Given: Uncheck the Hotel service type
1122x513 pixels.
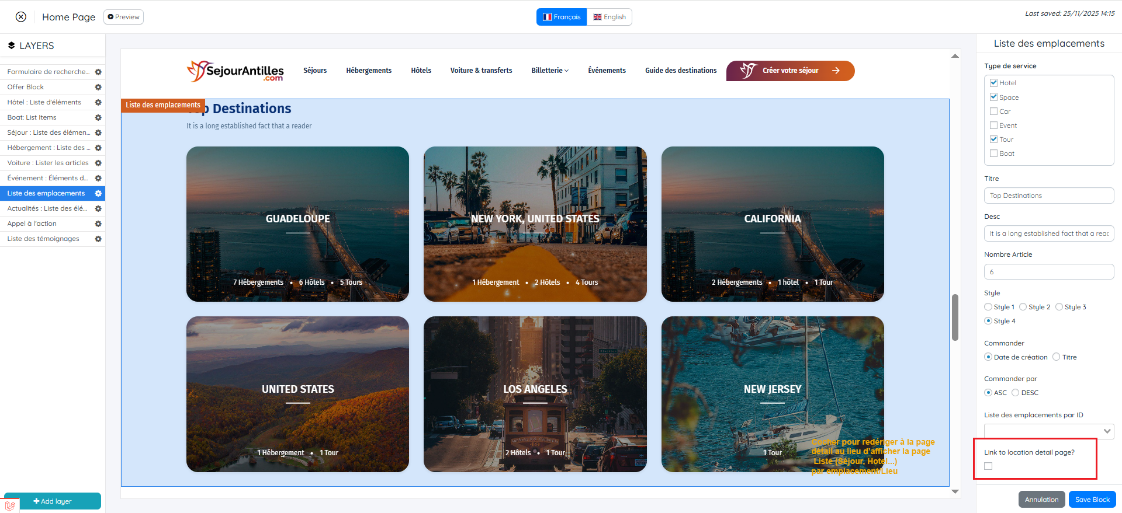Looking at the screenshot, I should [993, 83].
